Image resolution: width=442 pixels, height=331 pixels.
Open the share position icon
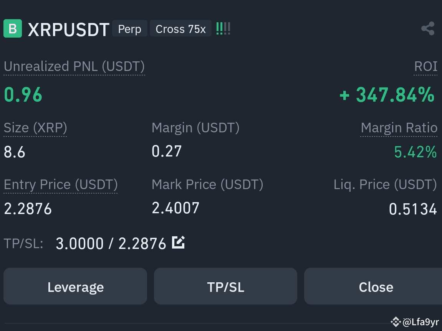pos(427,28)
